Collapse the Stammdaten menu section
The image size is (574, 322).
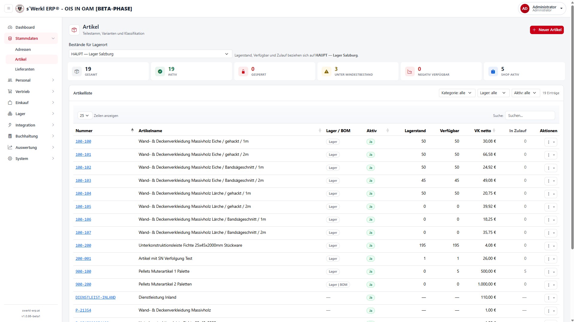click(x=31, y=38)
